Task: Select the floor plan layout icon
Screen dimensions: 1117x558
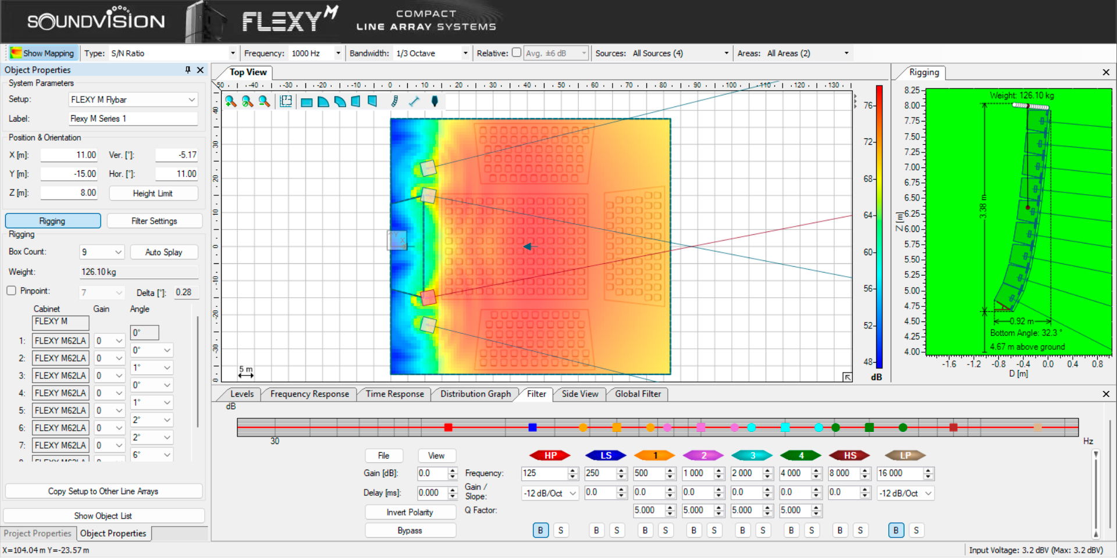Action: [286, 102]
